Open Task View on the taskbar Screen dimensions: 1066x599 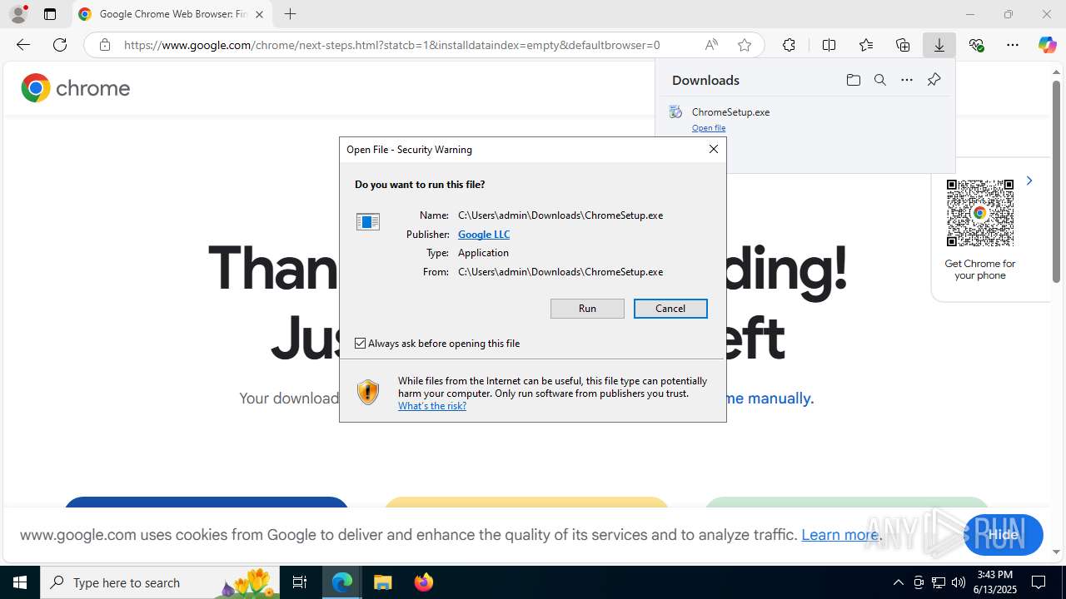point(300,582)
